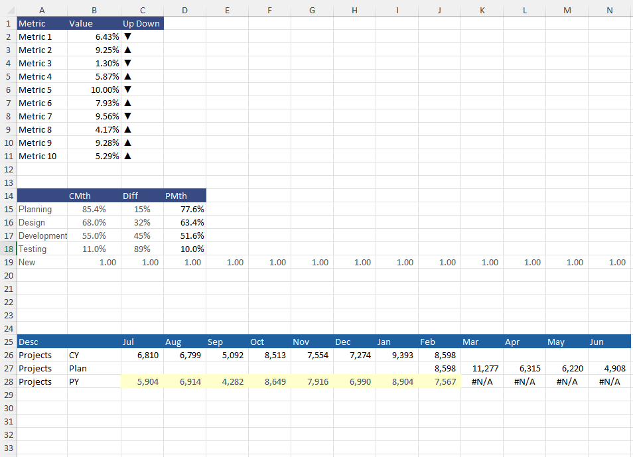The image size is (633, 457).
Task: Select the entire column B header
Action: pos(94,10)
